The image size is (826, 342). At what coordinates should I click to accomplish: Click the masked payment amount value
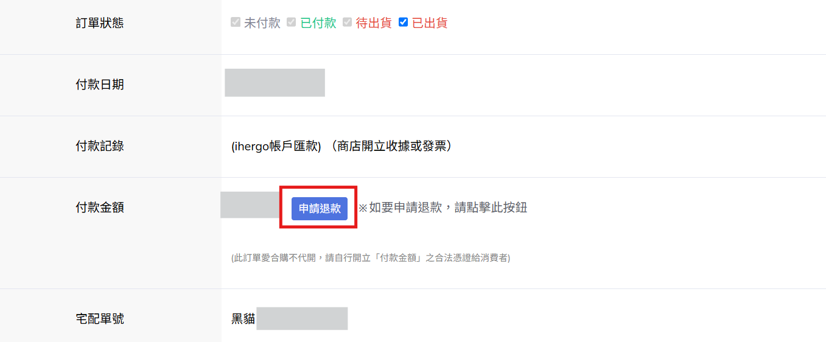250,205
